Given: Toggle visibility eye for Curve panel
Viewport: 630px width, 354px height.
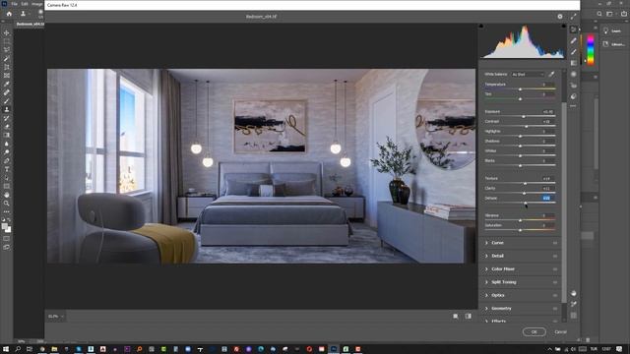Looking at the screenshot, I should pyautogui.click(x=555, y=243).
